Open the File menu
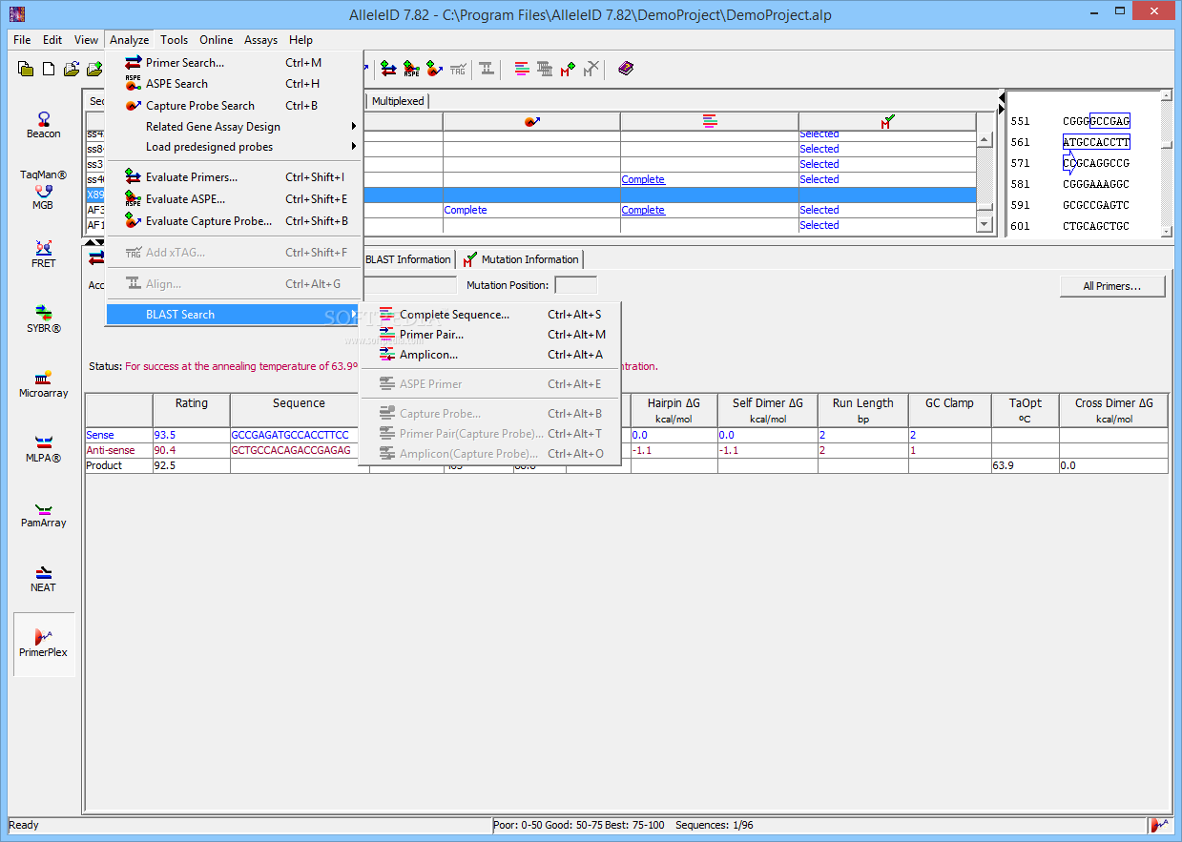 coord(22,40)
